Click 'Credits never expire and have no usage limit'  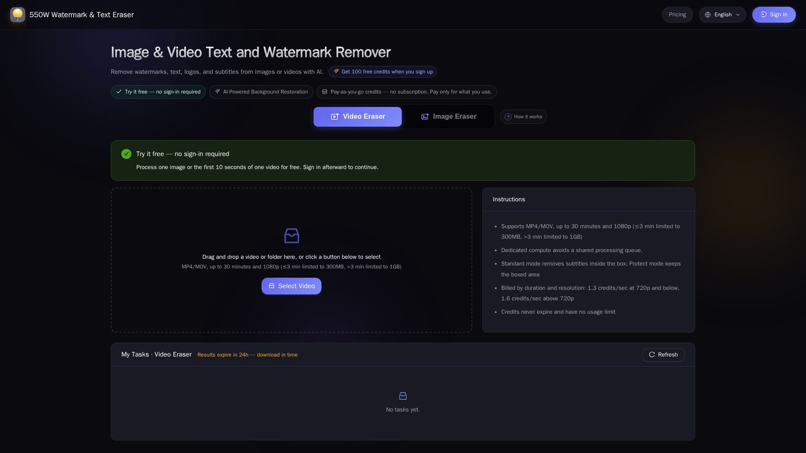click(x=558, y=312)
